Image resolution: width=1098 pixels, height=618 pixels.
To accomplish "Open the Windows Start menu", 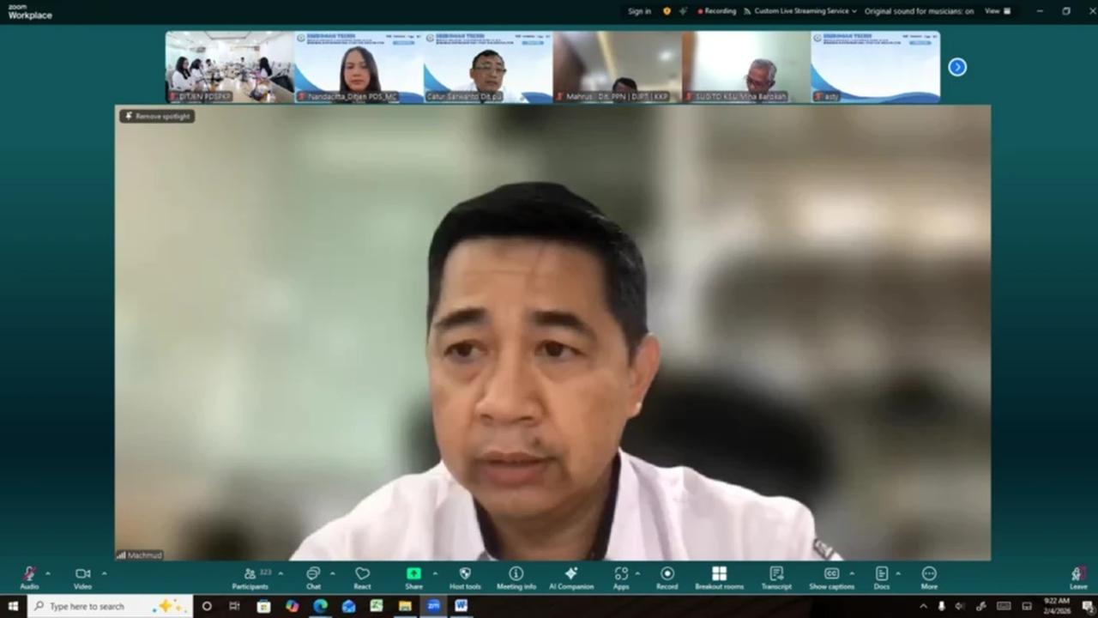I will (x=13, y=606).
